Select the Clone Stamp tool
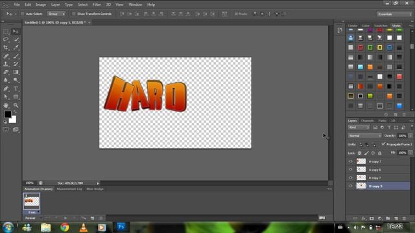Image resolution: width=415 pixels, height=233 pixels. [x=6, y=64]
